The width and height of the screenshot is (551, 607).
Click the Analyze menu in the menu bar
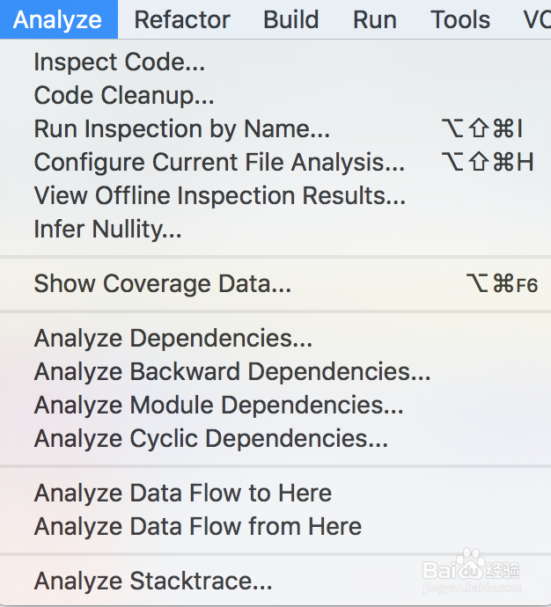[x=58, y=19]
